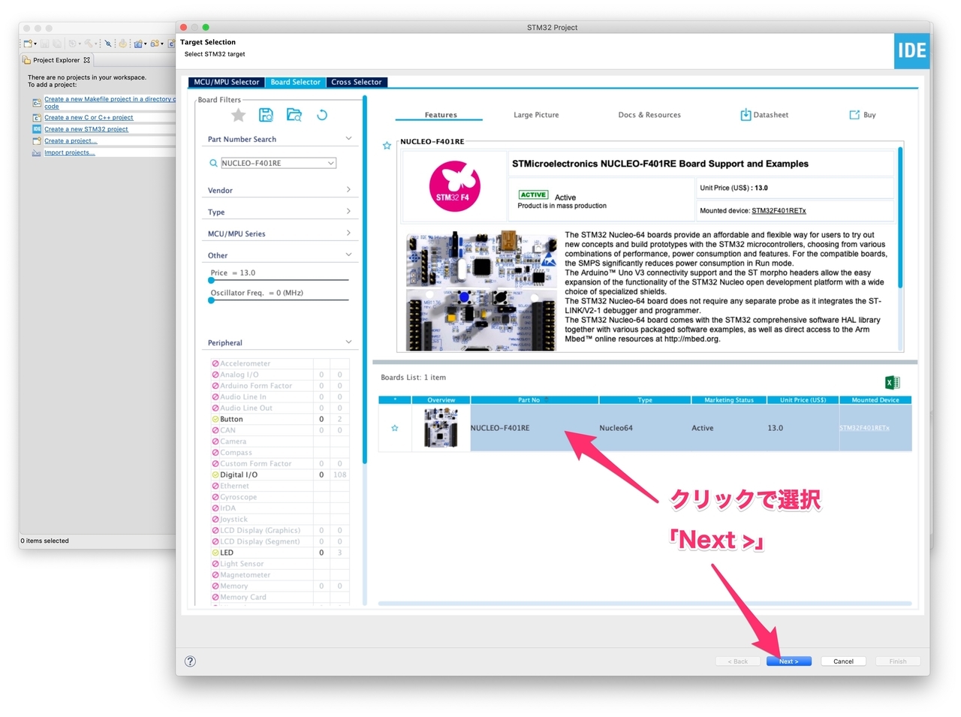Collapse the Part Number Search section
961x717 pixels.
pos(348,138)
